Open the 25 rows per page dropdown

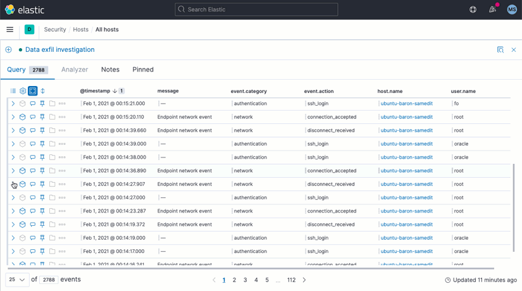point(17,280)
